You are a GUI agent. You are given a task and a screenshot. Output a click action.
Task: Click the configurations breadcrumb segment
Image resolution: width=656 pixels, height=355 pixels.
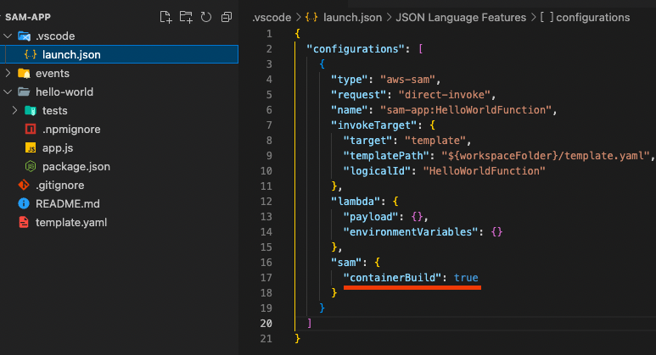(593, 18)
